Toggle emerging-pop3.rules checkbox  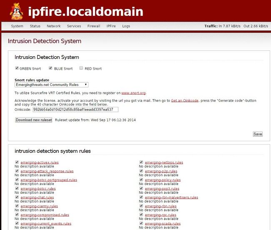pyautogui.click(x=141, y=188)
